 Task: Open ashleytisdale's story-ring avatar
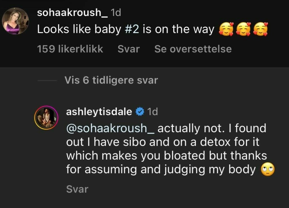[x=46, y=118]
